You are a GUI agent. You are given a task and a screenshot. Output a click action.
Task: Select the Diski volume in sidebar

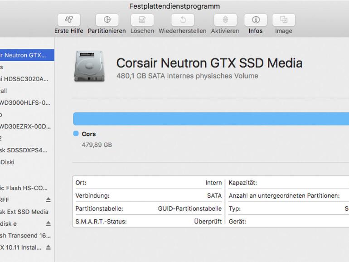pos(27,162)
